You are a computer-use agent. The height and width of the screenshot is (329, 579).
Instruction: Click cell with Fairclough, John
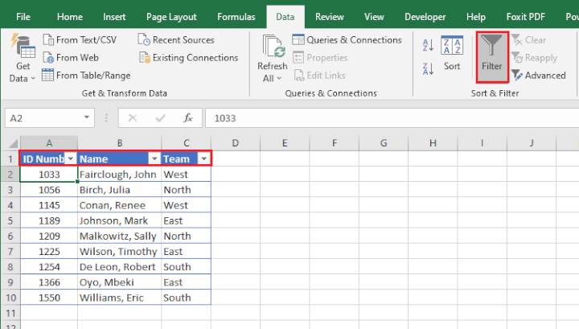(x=119, y=175)
